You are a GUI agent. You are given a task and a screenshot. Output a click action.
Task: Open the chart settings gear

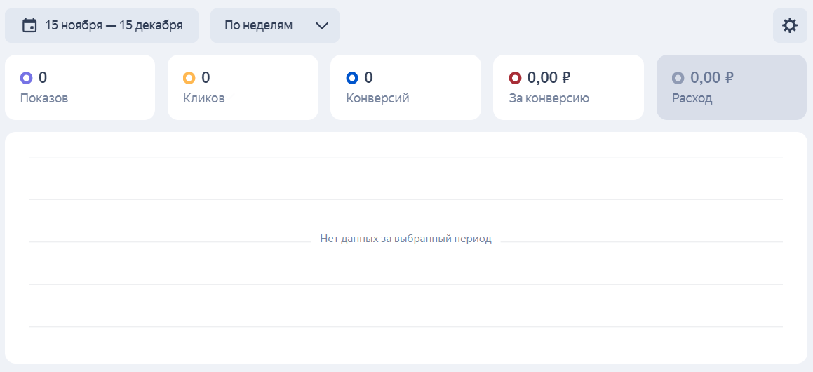point(790,26)
